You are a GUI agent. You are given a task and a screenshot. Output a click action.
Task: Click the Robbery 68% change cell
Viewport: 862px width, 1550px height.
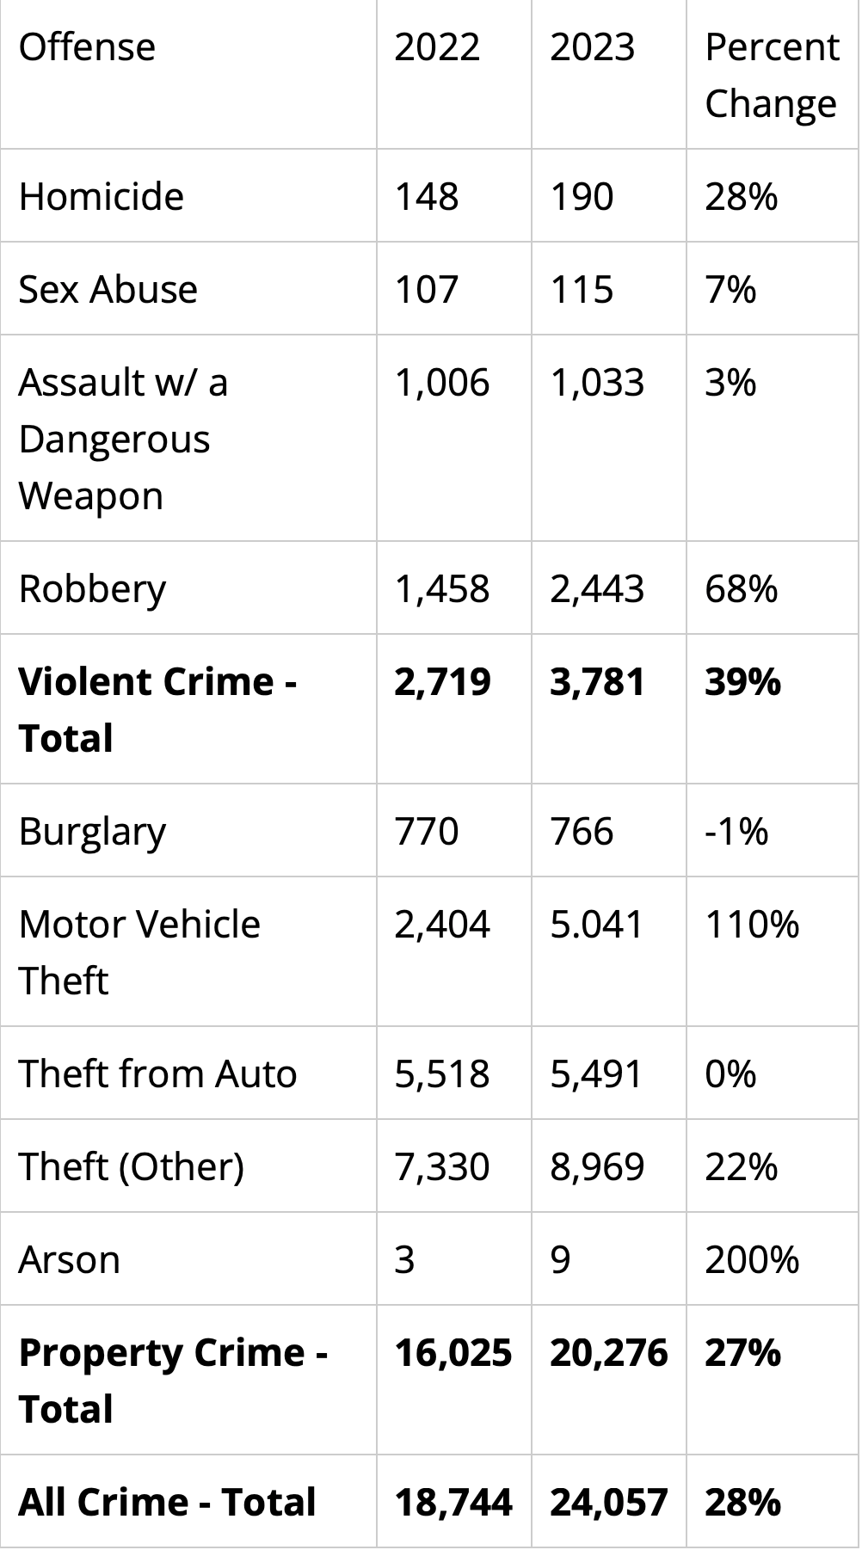point(742,588)
